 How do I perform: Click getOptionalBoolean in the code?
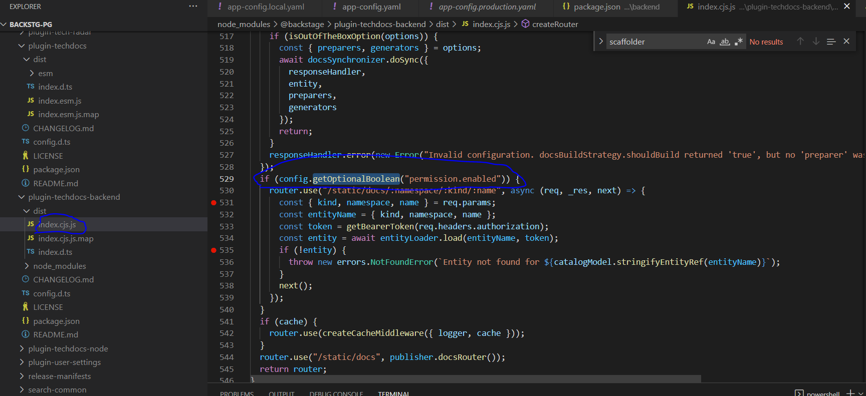click(356, 179)
